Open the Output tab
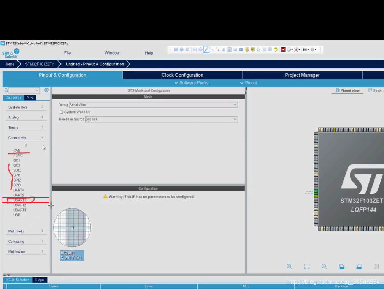 click(40, 280)
